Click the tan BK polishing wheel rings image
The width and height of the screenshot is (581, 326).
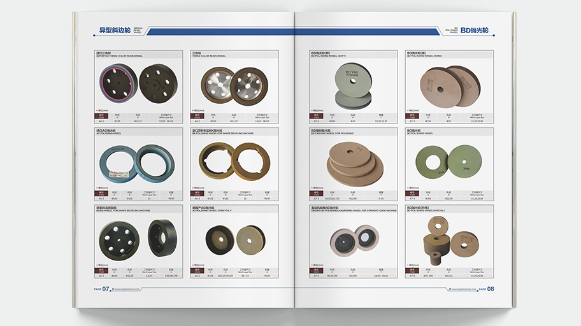point(234,161)
